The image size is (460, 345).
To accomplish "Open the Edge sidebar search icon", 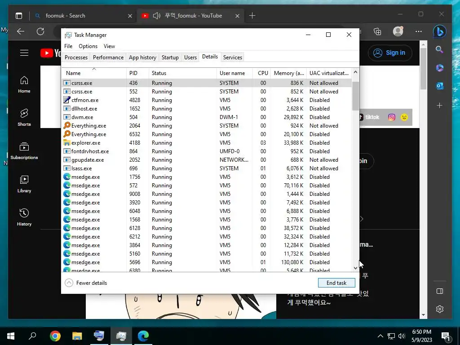I will point(439,49).
